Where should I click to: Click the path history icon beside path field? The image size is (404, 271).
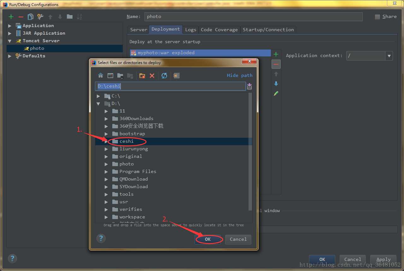(x=249, y=86)
